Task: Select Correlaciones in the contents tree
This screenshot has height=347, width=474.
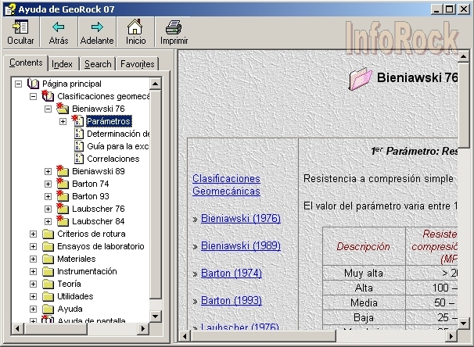Action: pos(113,159)
